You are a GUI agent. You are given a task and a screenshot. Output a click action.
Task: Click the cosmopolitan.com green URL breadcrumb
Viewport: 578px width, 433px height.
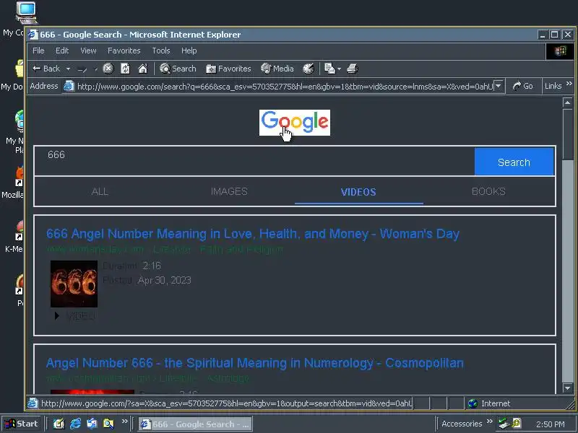(x=147, y=378)
